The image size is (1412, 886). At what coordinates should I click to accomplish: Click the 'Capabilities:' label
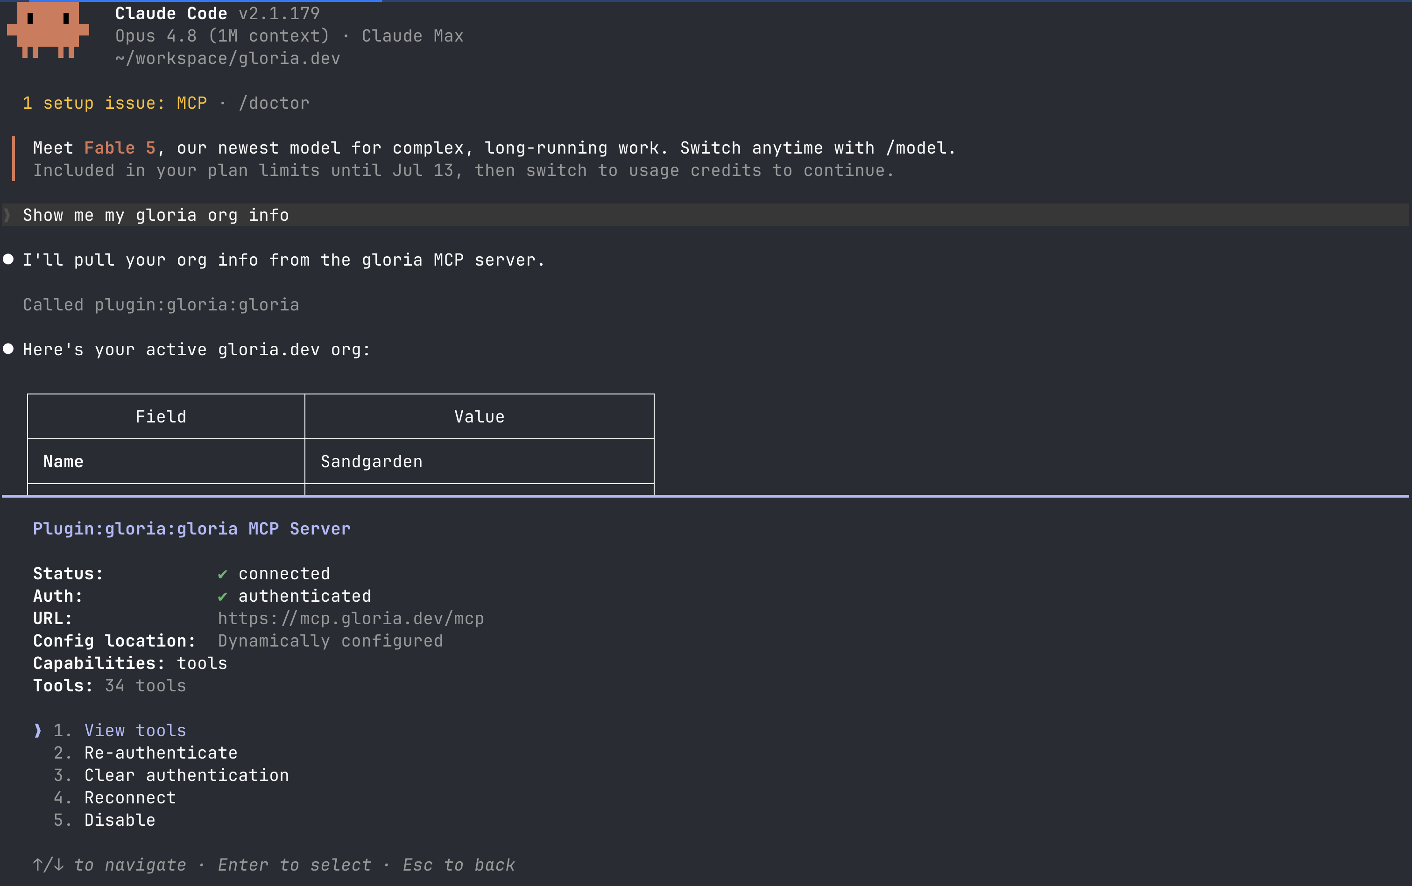(99, 663)
